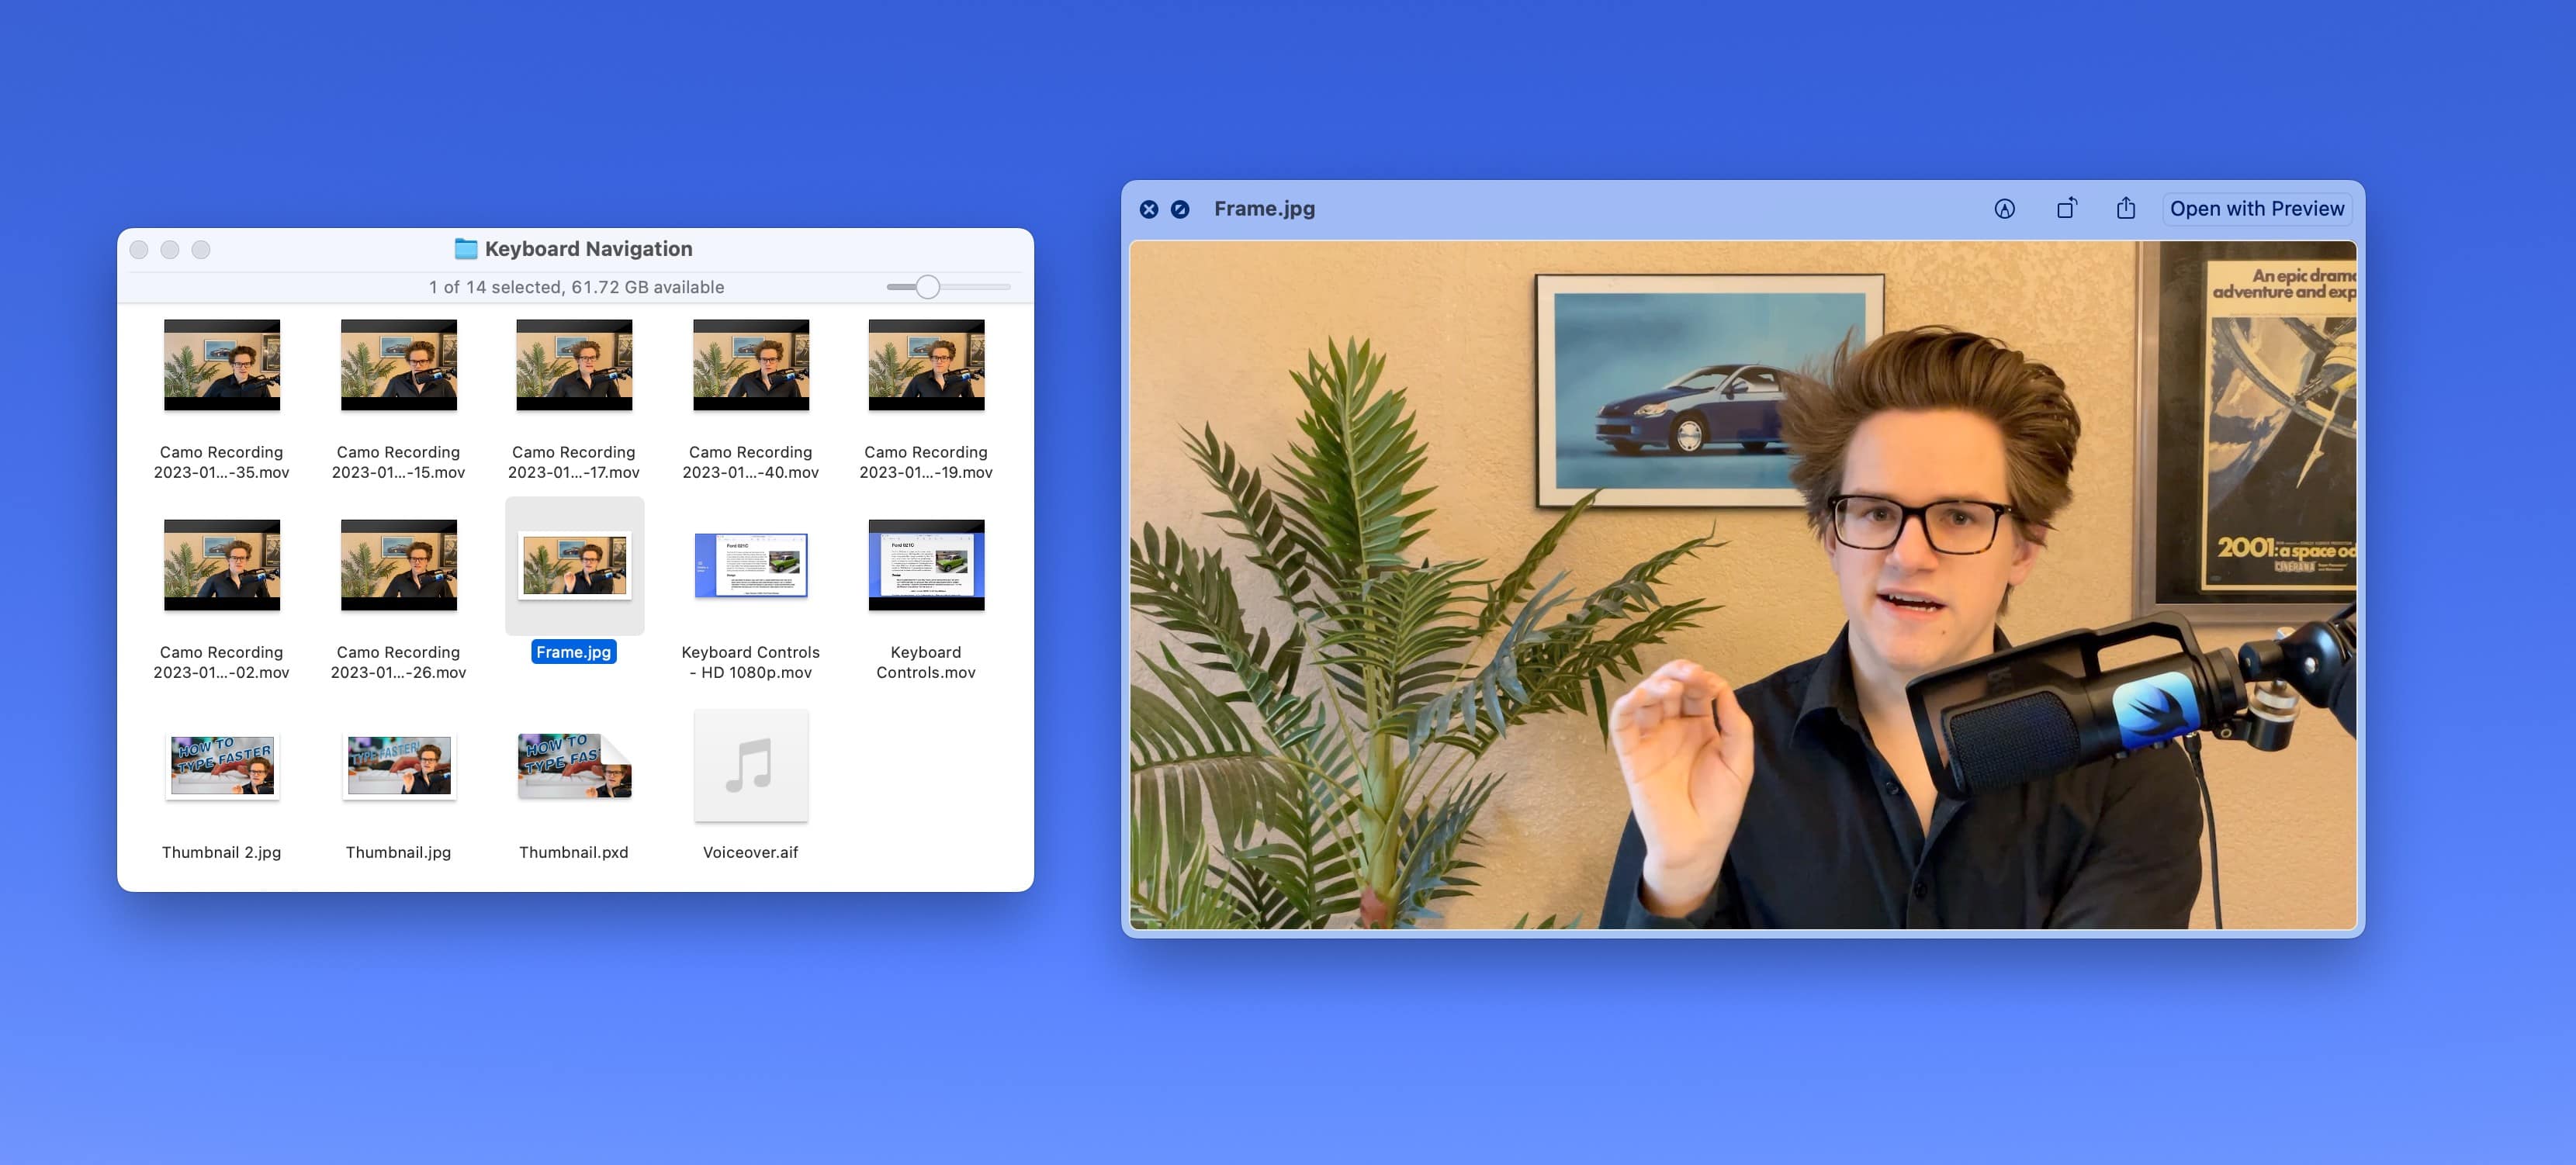The image size is (2576, 1165).
Task: Enter full screen in Quick Look window
Action: 1180,209
